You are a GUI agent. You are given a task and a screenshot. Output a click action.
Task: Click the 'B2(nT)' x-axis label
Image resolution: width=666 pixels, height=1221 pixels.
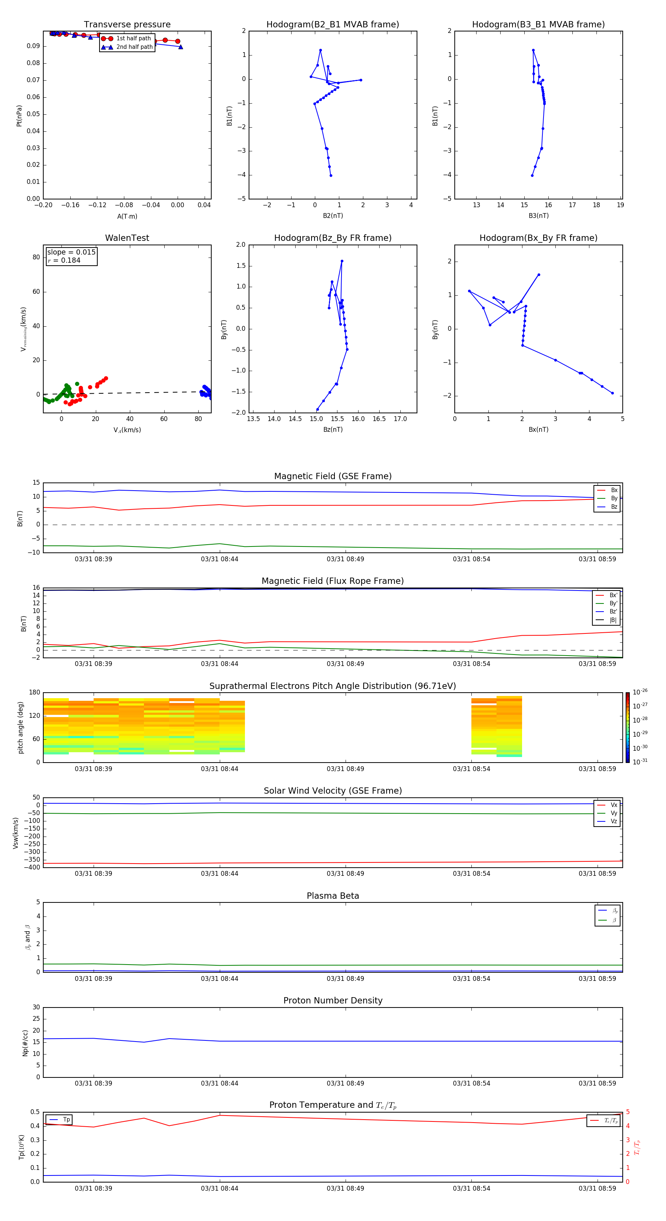tap(333, 216)
